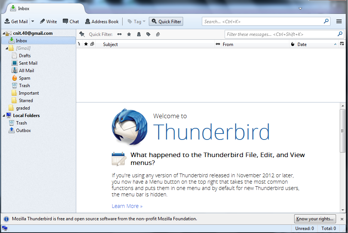Toggle starred messages quick filter

point(129,34)
